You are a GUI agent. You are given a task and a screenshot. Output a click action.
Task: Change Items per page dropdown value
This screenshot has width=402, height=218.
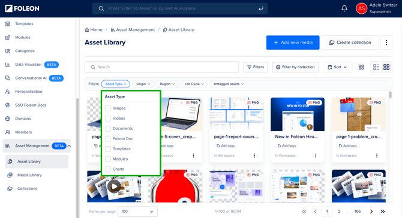[137, 211]
